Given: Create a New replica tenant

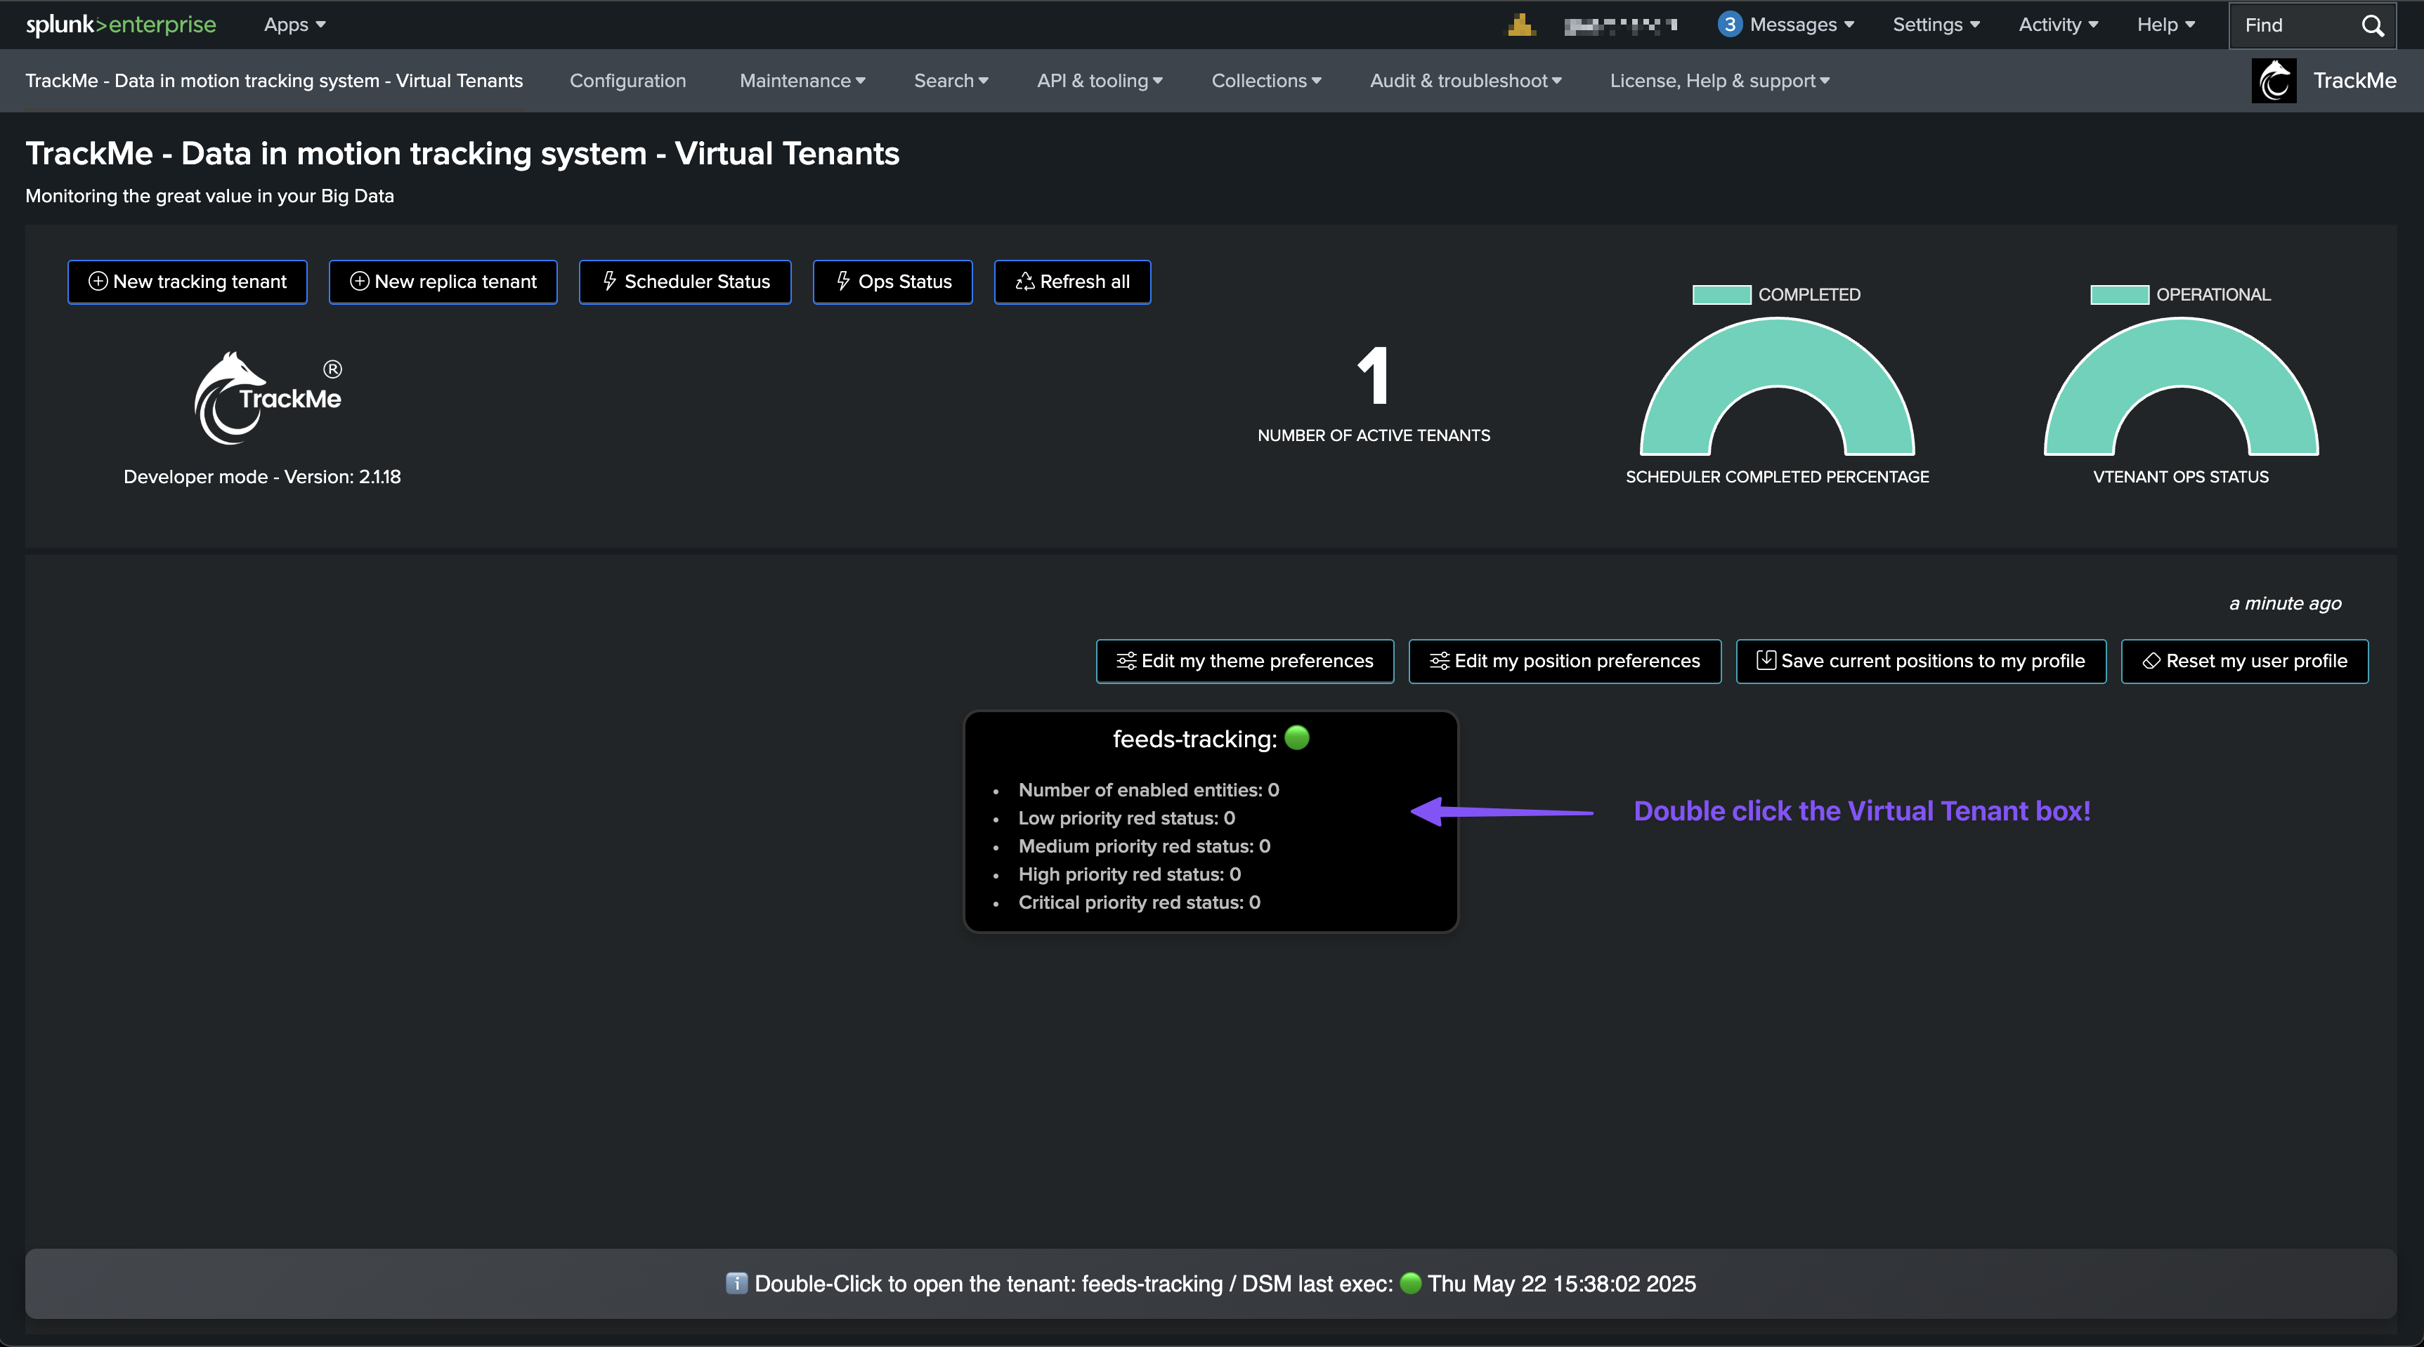Looking at the screenshot, I should coord(442,281).
